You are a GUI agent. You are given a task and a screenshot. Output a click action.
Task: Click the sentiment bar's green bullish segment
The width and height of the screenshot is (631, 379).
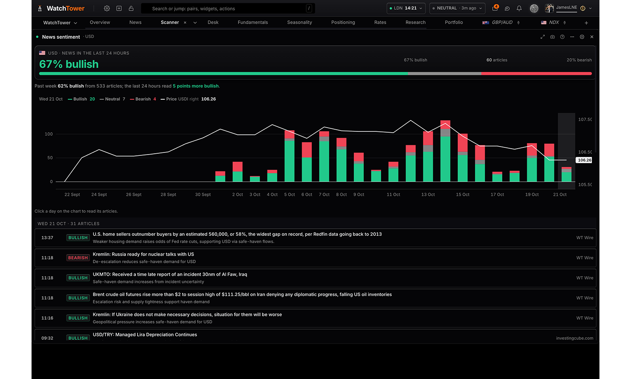pos(223,74)
